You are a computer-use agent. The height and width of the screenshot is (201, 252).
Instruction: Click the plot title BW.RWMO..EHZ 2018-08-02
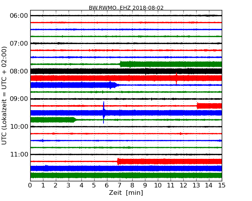(126, 8)
